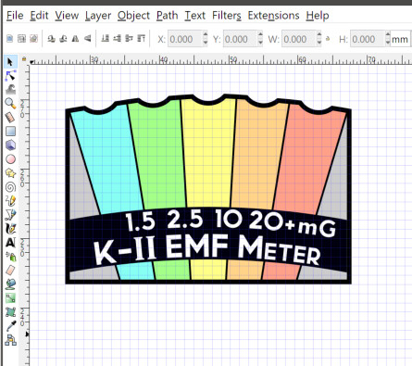This screenshot has width=412, height=366.
Task: Pick the Rectangle tool
Action: coord(10,132)
